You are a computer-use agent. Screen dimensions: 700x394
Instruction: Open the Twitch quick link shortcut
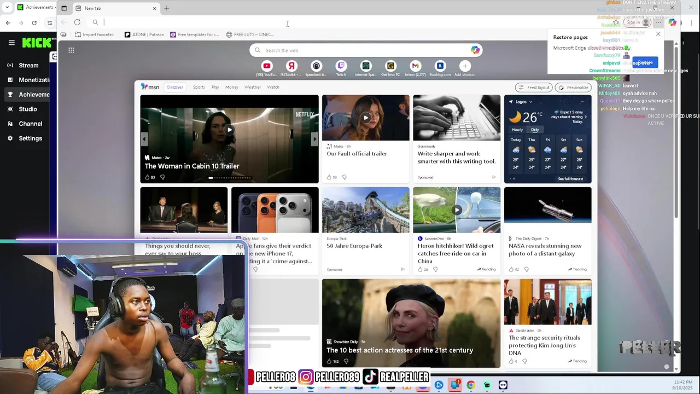coord(341,66)
